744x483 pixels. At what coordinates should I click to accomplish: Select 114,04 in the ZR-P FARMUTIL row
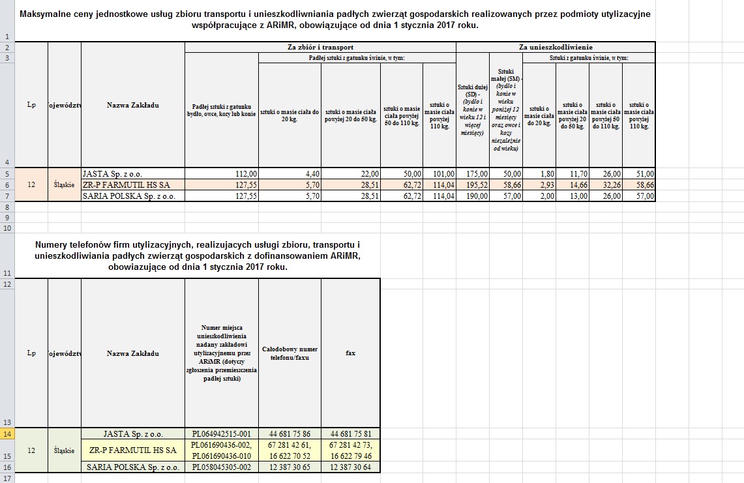439,184
